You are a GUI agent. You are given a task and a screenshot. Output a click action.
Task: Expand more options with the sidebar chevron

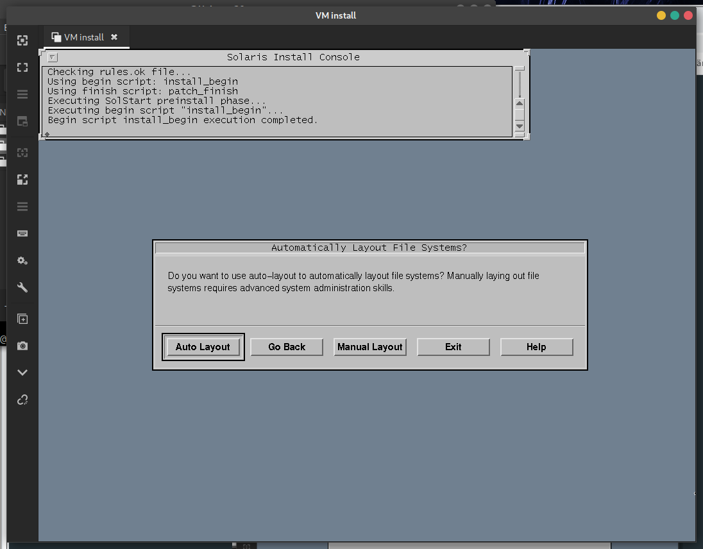point(22,373)
